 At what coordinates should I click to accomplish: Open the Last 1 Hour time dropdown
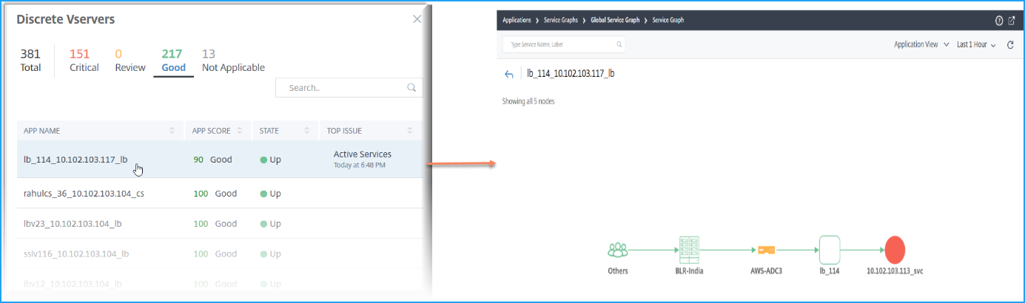point(976,44)
